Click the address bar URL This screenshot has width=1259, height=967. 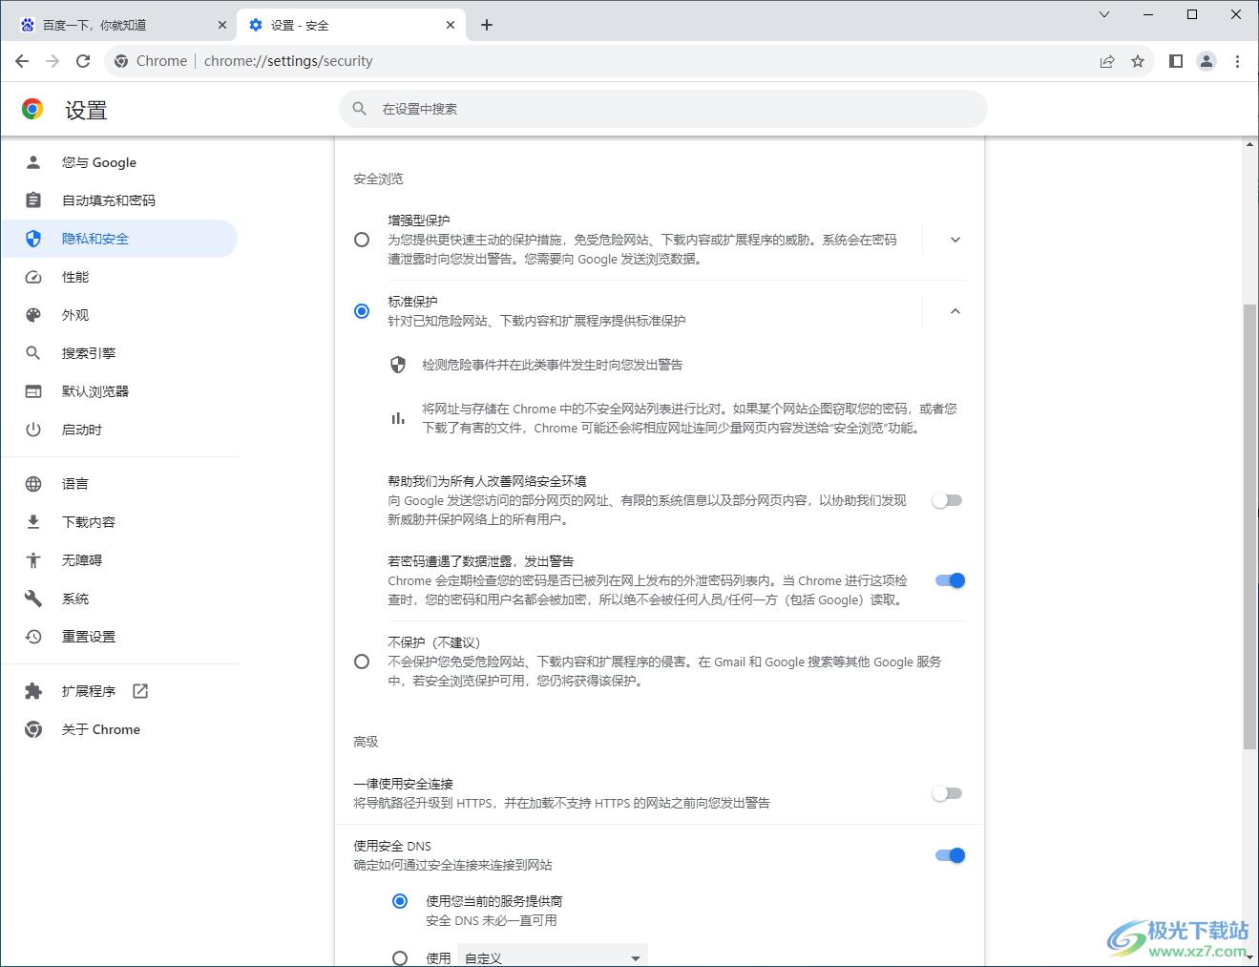click(288, 61)
